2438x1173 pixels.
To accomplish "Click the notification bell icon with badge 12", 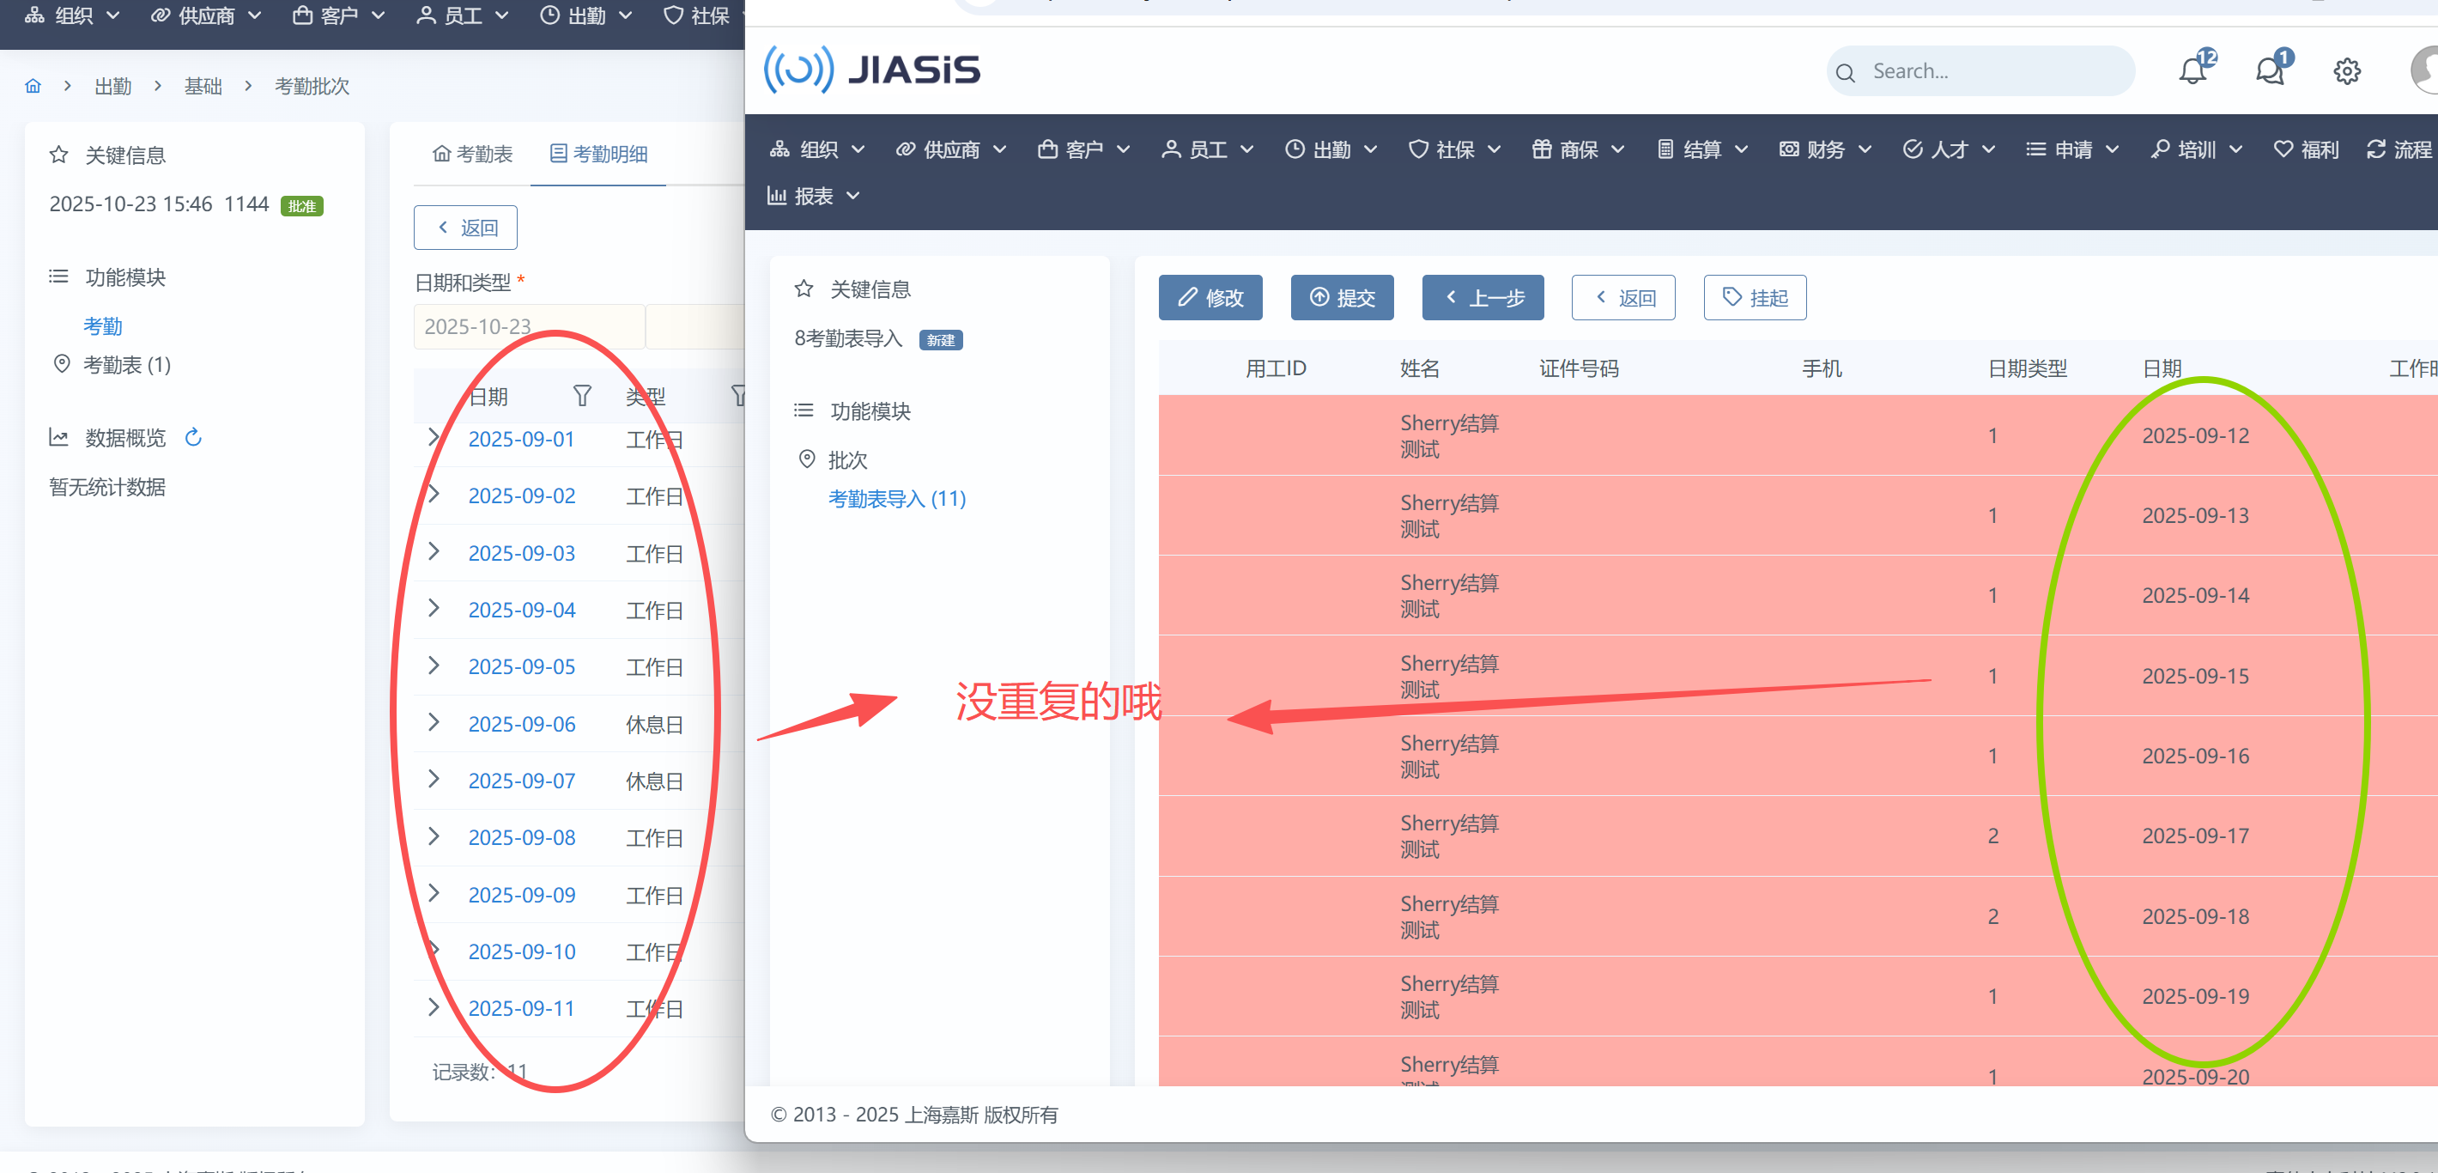I will [2192, 71].
